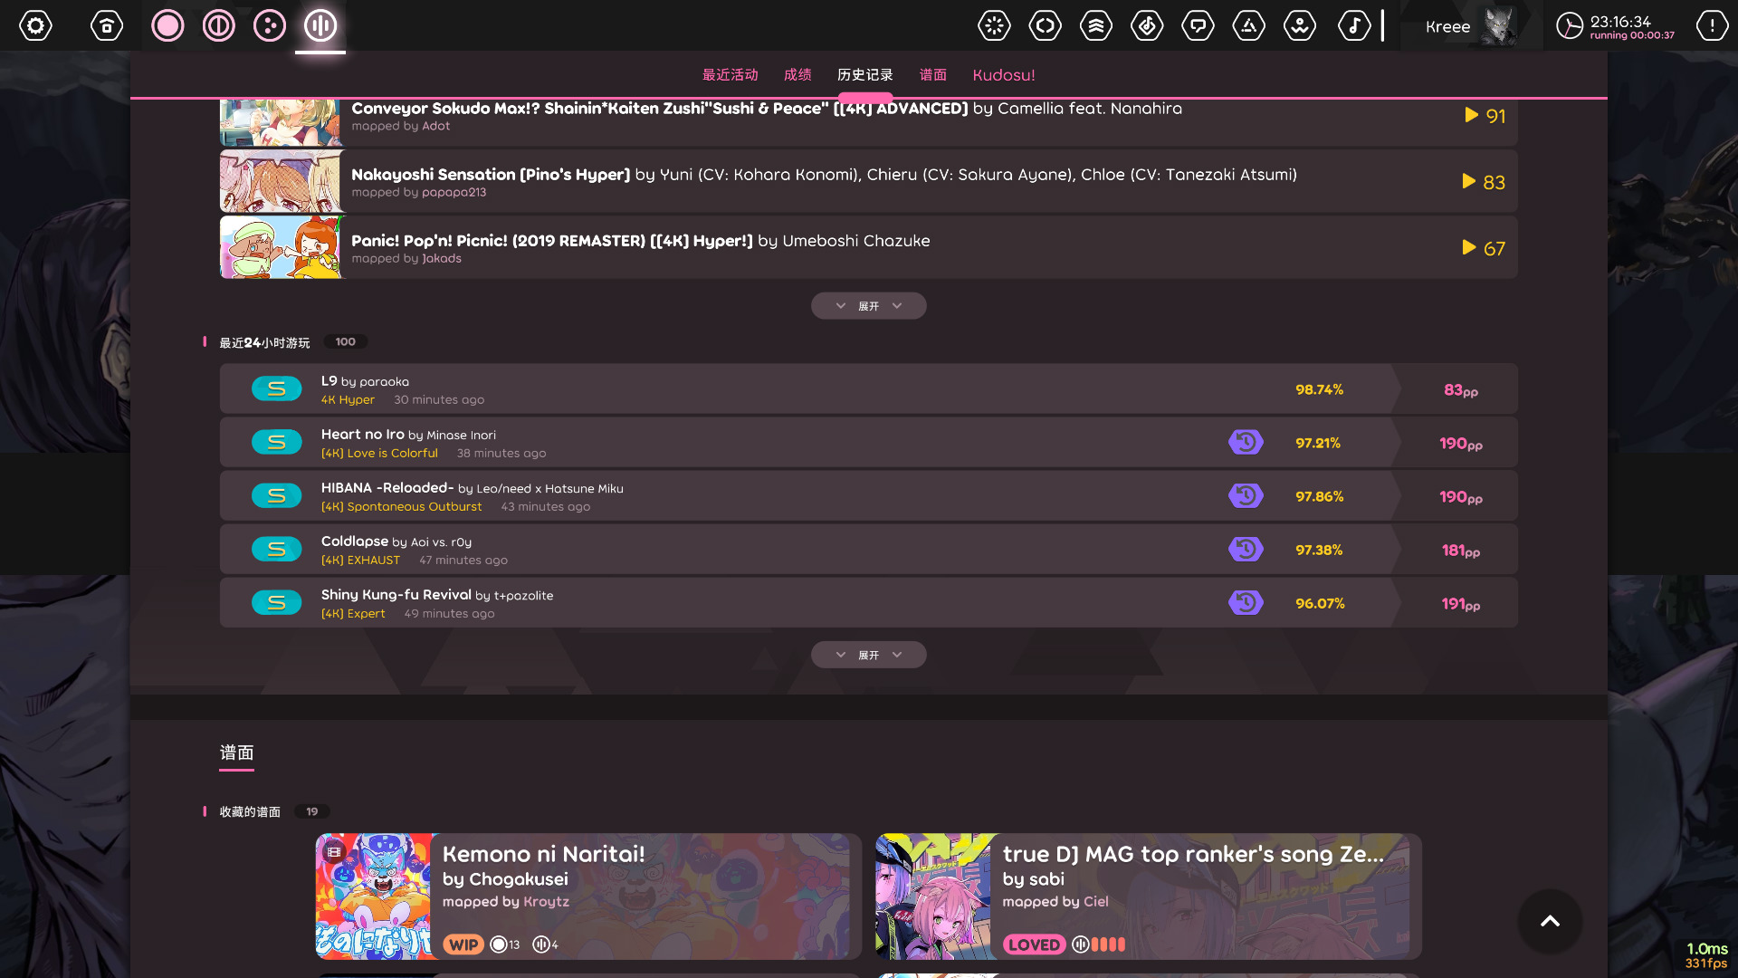The width and height of the screenshot is (1738, 978).
Task: Click the home button in toolbar
Action: (x=107, y=25)
